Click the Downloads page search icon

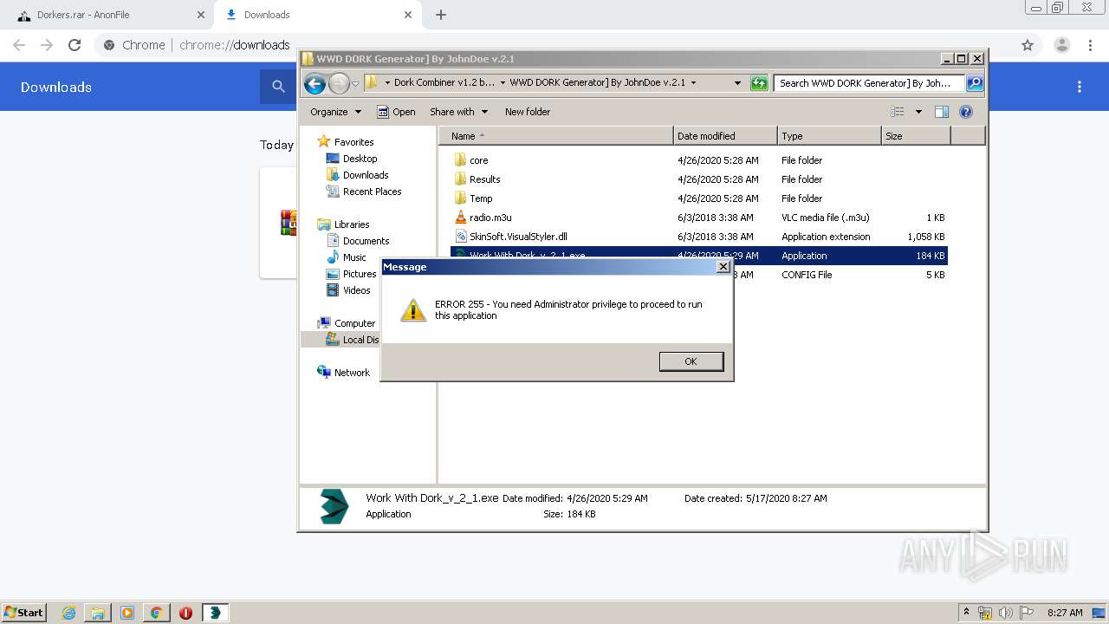pos(278,87)
